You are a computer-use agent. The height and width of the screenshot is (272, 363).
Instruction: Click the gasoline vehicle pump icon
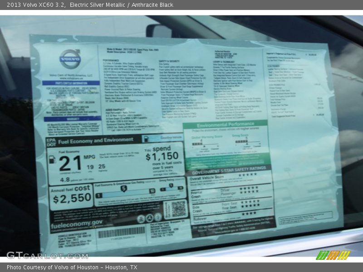coord(147,139)
